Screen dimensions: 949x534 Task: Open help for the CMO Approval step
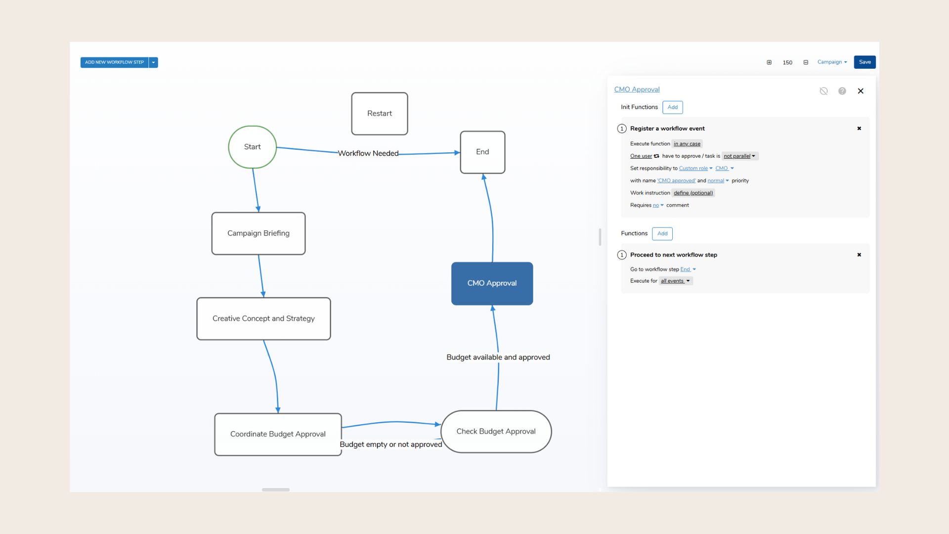tap(842, 91)
